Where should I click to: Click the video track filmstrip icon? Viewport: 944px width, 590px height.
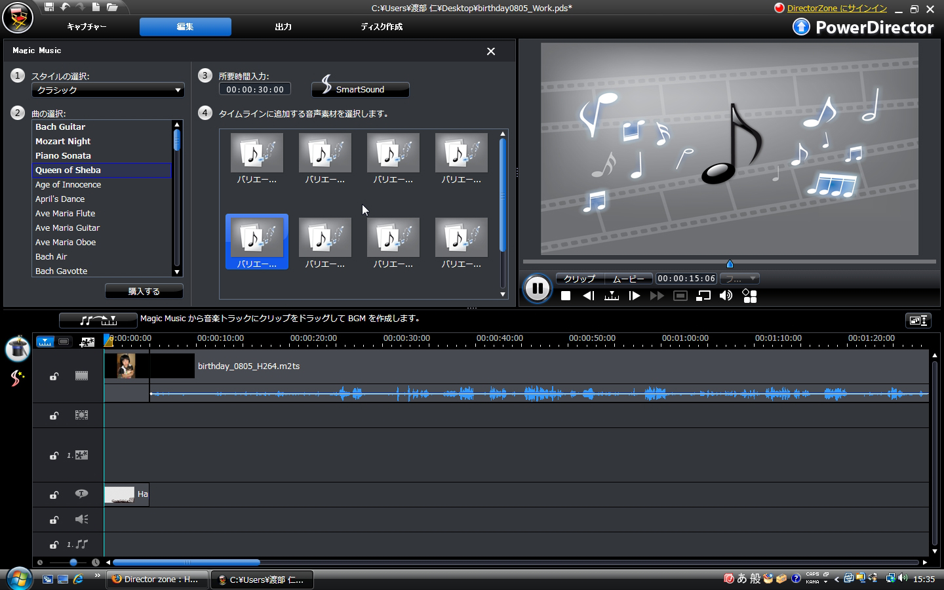coord(81,376)
